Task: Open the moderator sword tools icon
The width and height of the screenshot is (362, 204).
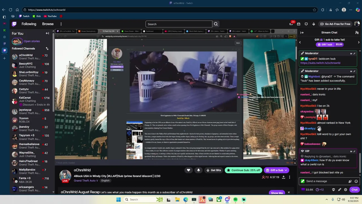Action: (340, 190)
